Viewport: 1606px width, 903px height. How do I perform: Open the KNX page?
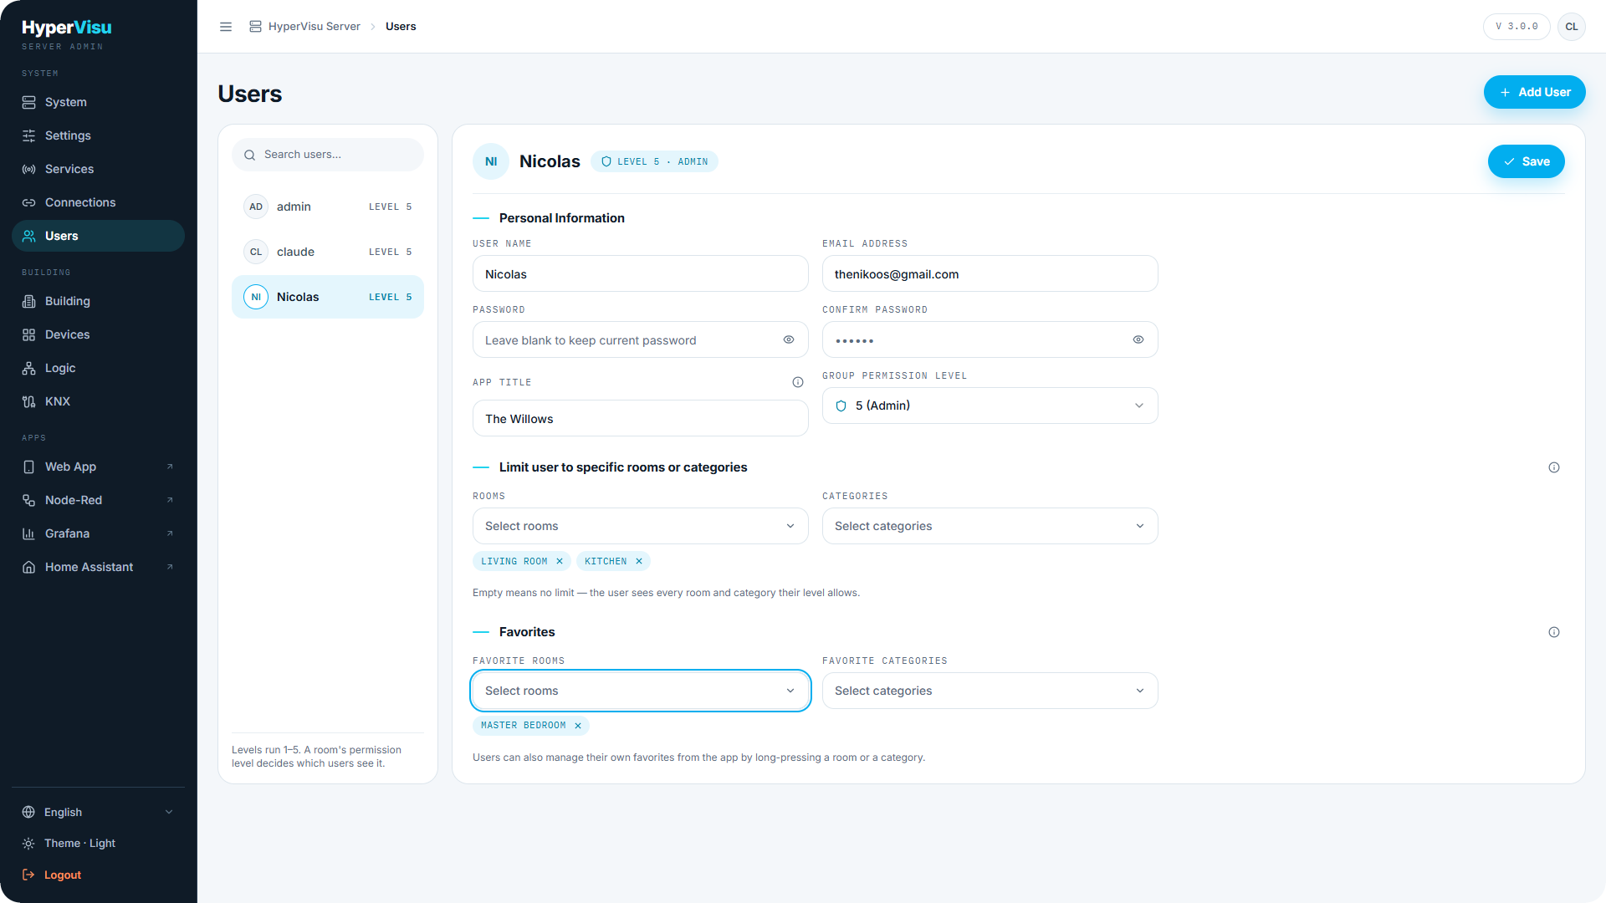click(x=99, y=401)
